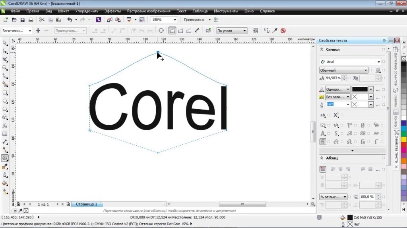The image size is (407, 228).
Task: Open the Диспетчер объектов docker tab
Action: [x=395, y=66]
